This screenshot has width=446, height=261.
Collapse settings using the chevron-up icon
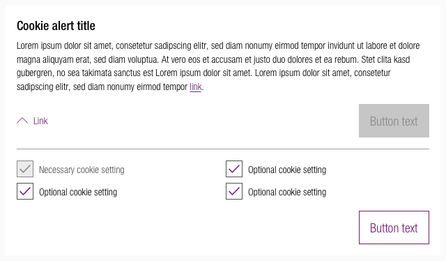click(x=22, y=121)
